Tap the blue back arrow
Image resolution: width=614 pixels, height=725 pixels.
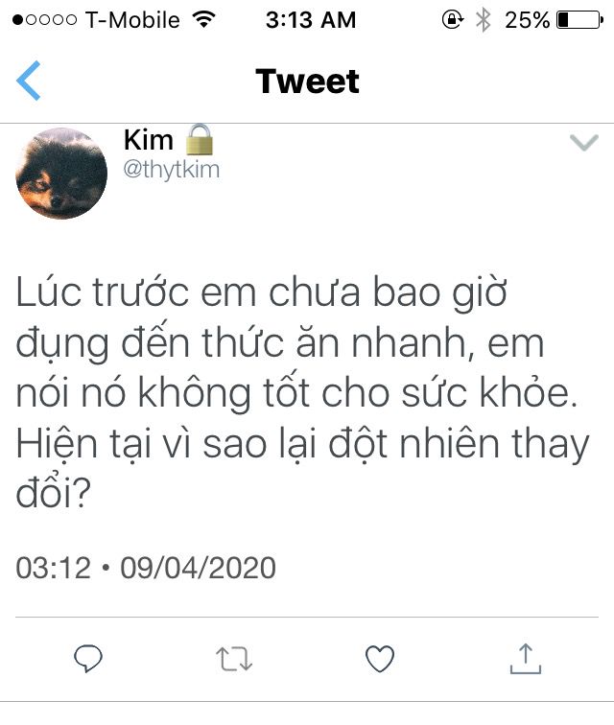point(29,81)
